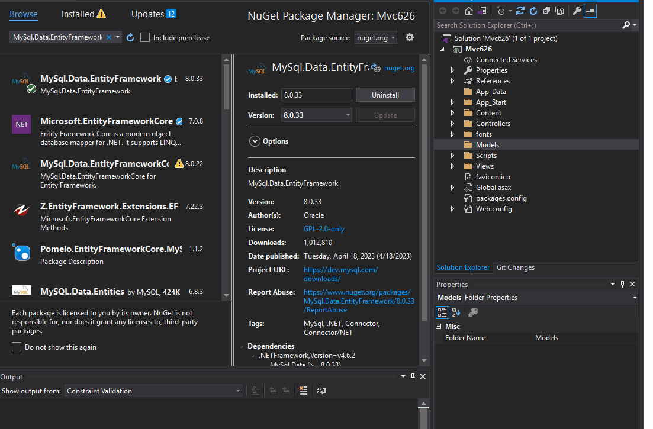Clear all output with the Clear All icon
The width and height of the screenshot is (653, 429).
(x=304, y=391)
